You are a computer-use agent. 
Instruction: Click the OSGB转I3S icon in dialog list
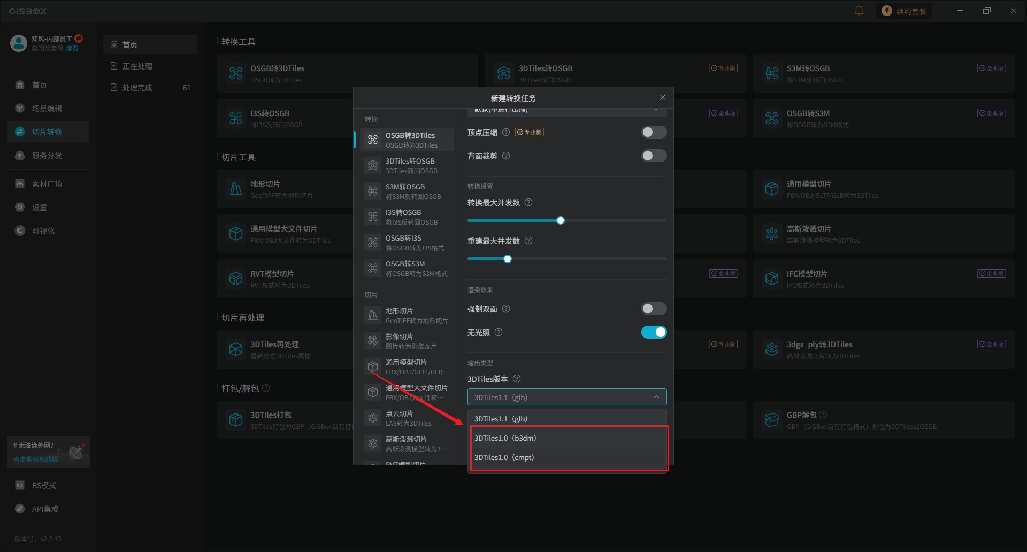(x=373, y=243)
